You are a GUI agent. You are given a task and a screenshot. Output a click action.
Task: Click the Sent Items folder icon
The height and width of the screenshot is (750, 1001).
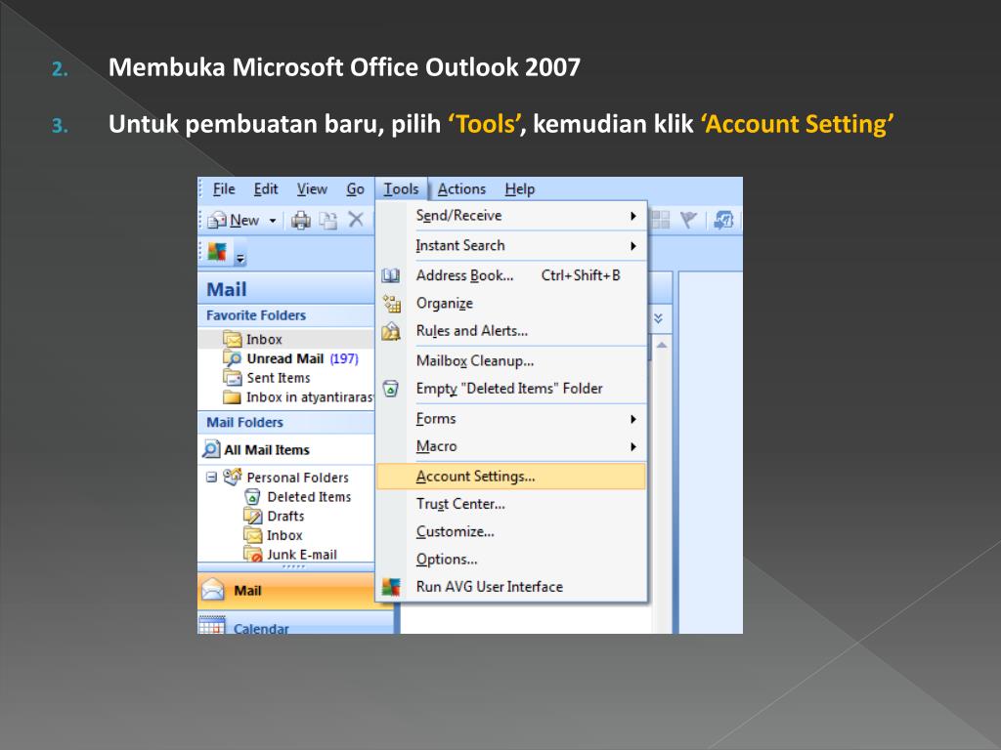tap(233, 378)
